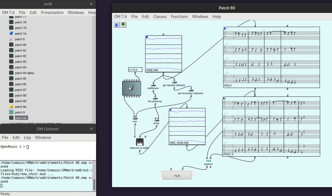Click the teal square icon for patch 9
Screen dimensions: 332x196
tap(11, 112)
